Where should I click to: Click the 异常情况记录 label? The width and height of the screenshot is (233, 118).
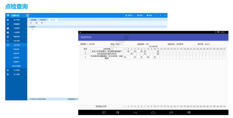(x=102, y=107)
